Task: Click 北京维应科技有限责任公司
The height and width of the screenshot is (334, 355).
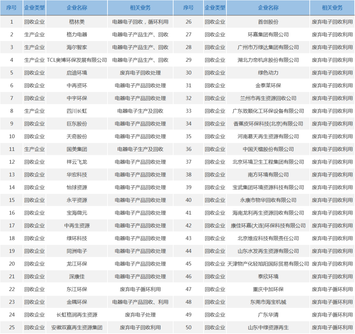Action: 268,238
